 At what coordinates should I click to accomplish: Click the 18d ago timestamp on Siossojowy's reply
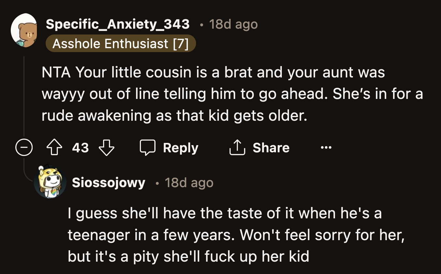click(189, 183)
